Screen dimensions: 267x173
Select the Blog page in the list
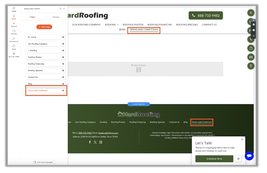pyautogui.click(x=46, y=84)
